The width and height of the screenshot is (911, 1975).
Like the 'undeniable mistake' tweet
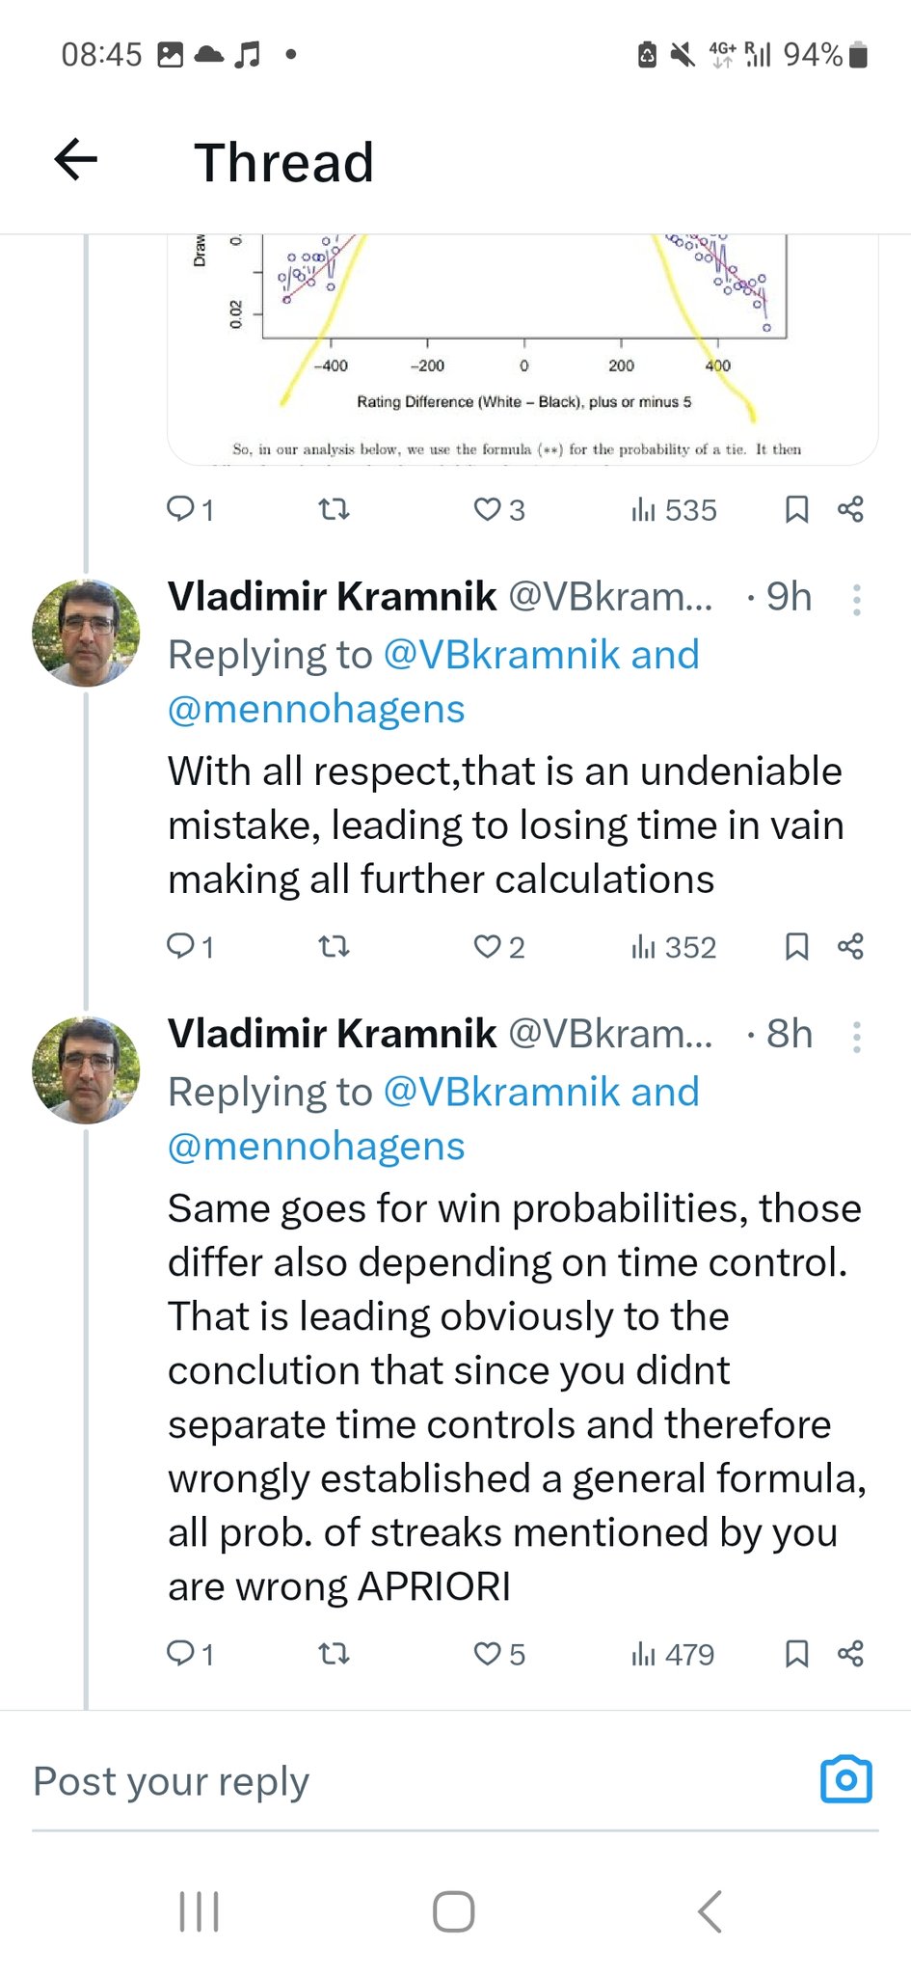[487, 947]
